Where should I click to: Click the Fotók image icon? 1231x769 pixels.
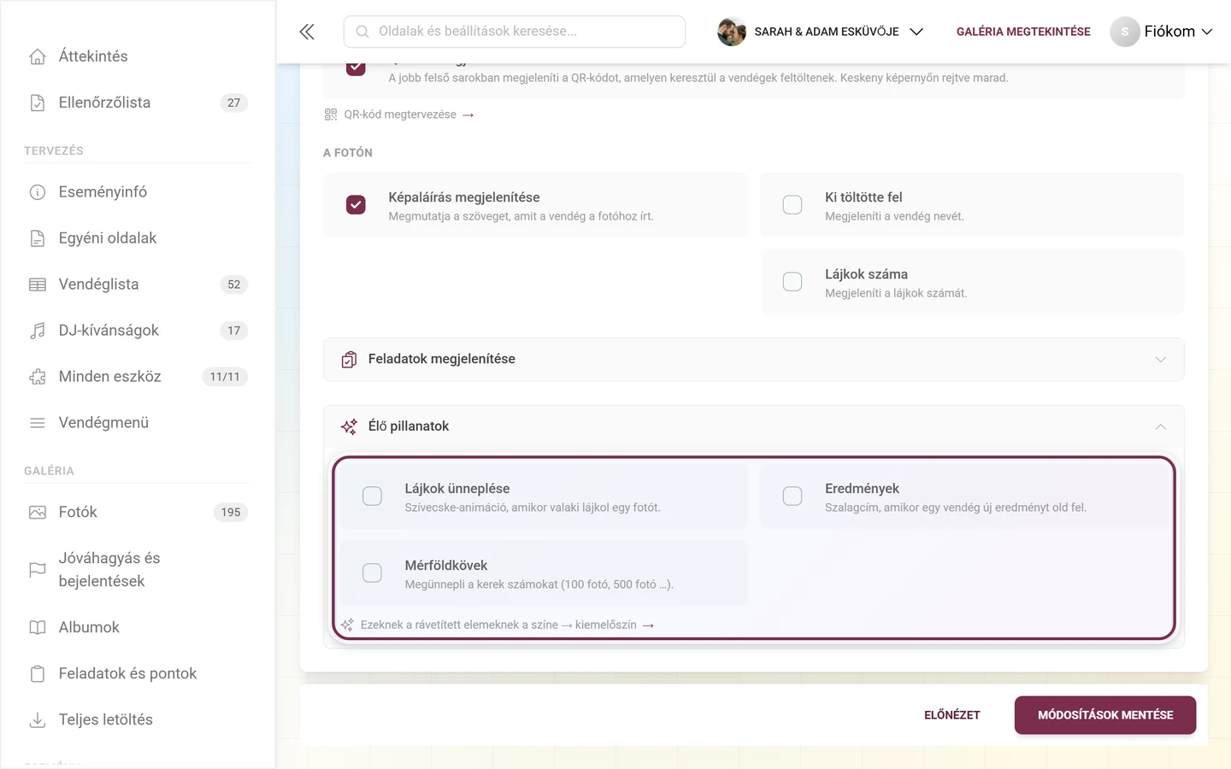(x=38, y=513)
